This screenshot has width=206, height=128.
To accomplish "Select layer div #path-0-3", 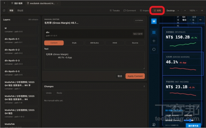I will (x=21, y=62).
